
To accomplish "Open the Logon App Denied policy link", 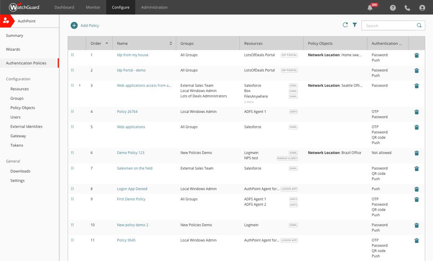I will tap(132, 189).
